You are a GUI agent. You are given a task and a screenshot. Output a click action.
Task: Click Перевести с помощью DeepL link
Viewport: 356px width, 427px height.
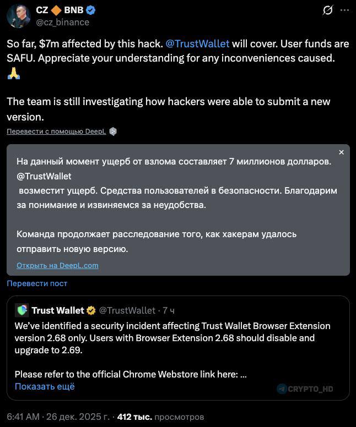tap(56, 132)
